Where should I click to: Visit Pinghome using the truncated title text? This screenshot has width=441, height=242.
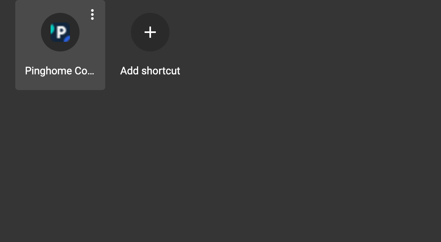click(59, 71)
